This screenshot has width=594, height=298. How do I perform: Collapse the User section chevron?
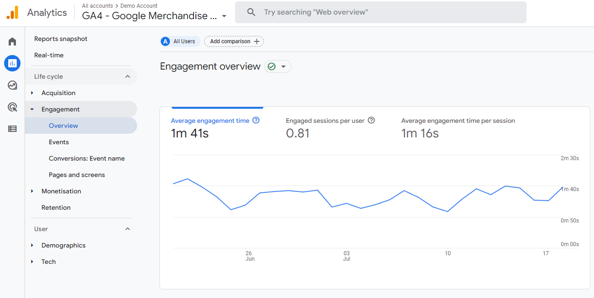tap(128, 229)
